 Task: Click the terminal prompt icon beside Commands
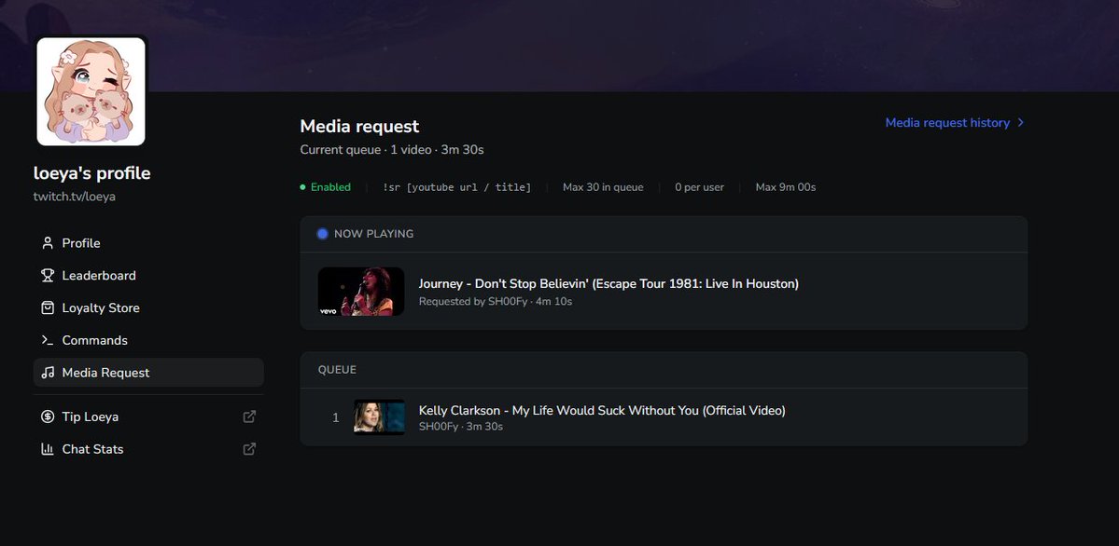click(48, 340)
